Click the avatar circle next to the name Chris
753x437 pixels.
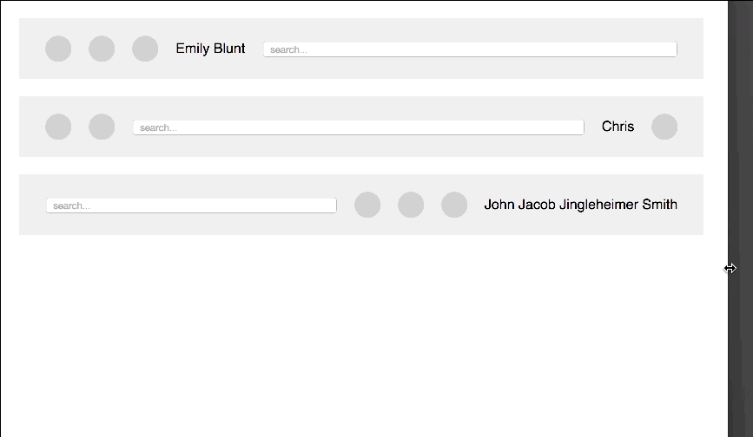tap(664, 127)
